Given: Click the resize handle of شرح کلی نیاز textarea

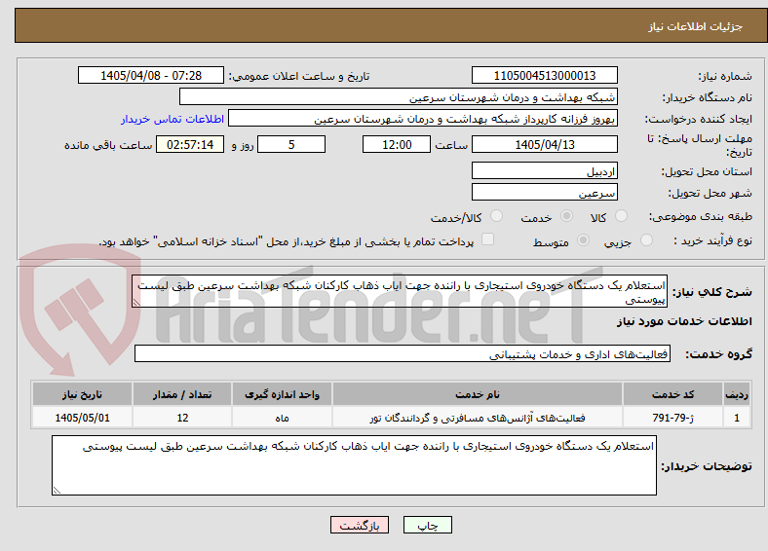Looking at the screenshot, I should [136, 303].
